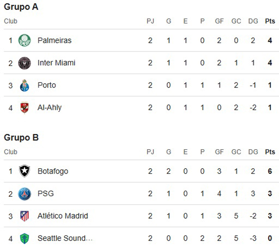The height and width of the screenshot is (249, 279).
Task: Select the Inter Miami team name
Action: point(57,63)
